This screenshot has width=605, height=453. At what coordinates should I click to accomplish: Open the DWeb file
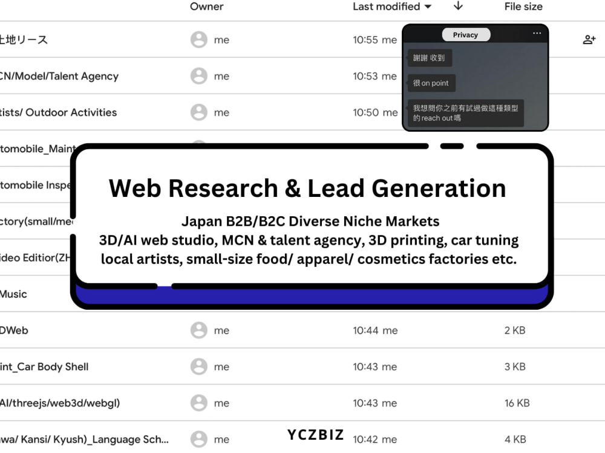(15, 330)
